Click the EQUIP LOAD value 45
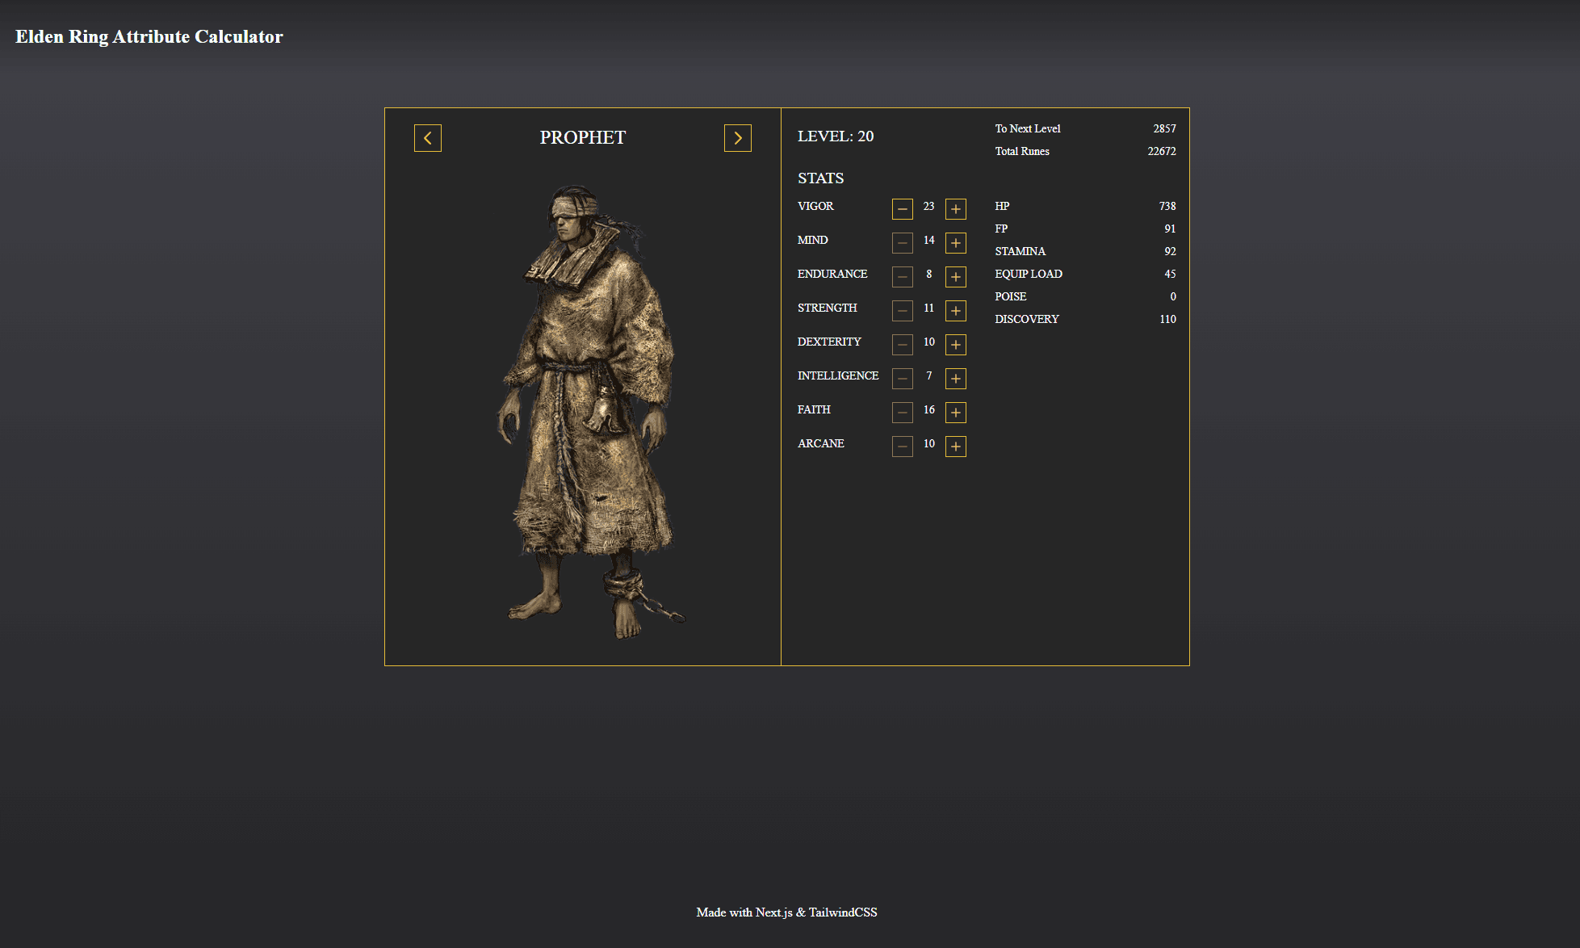The image size is (1580, 948). (x=1170, y=275)
